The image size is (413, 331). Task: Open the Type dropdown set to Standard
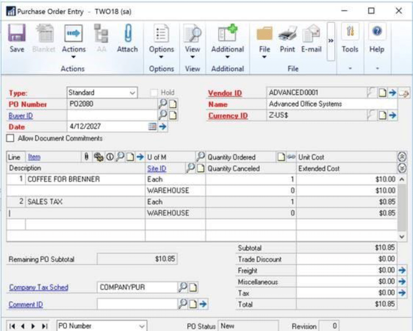pyautogui.click(x=102, y=92)
